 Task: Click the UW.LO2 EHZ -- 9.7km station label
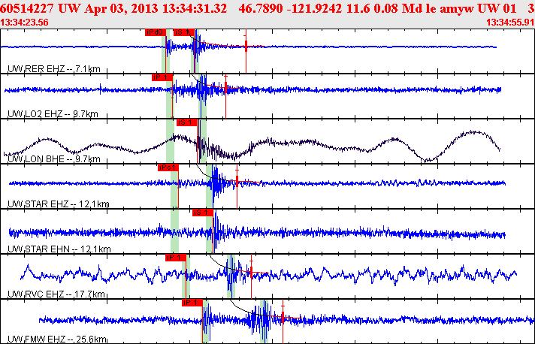[53, 114]
